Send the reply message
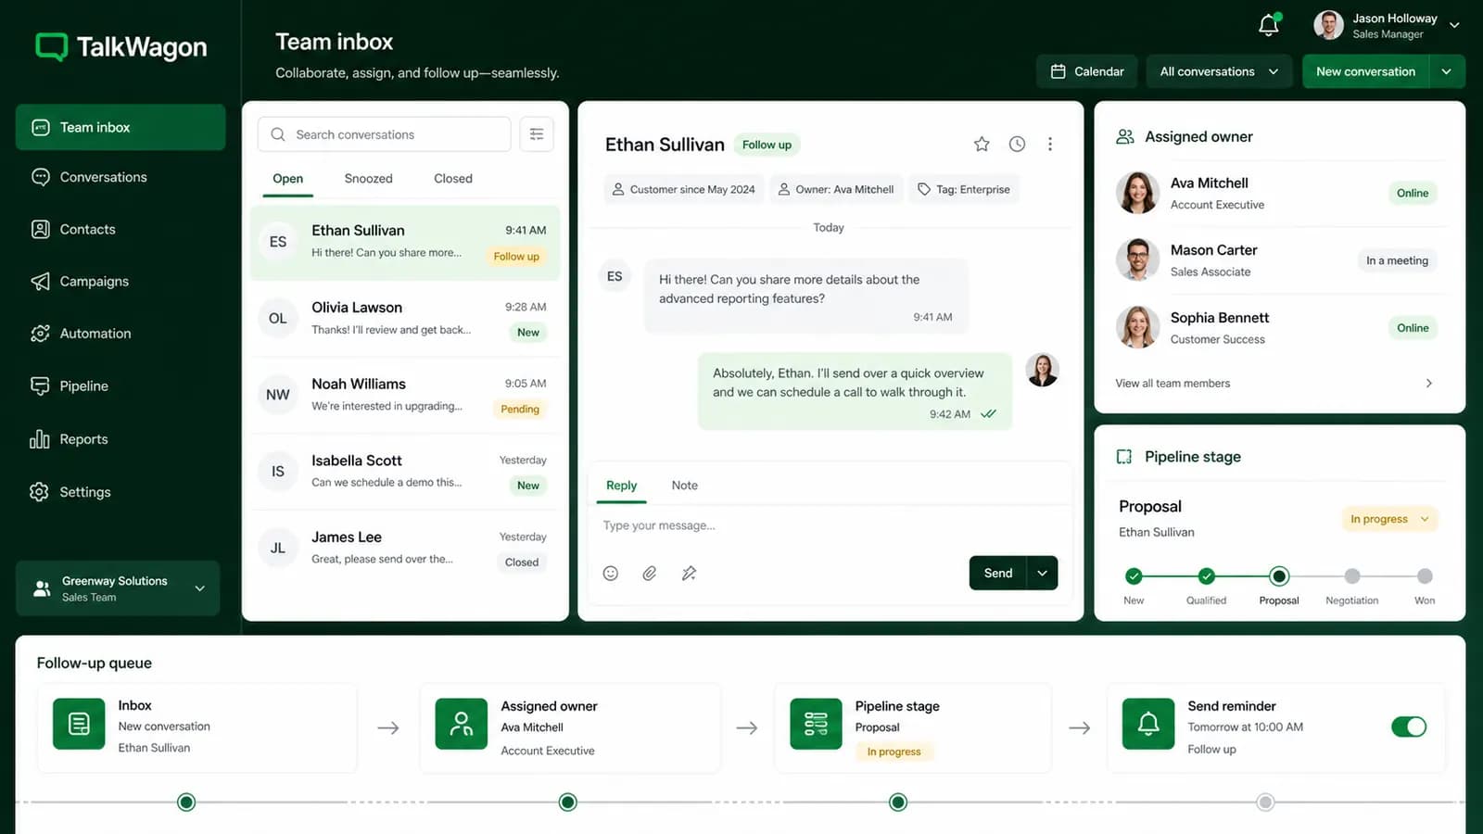The width and height of the screenshot is (1483, 834). (x=998, y=573)
